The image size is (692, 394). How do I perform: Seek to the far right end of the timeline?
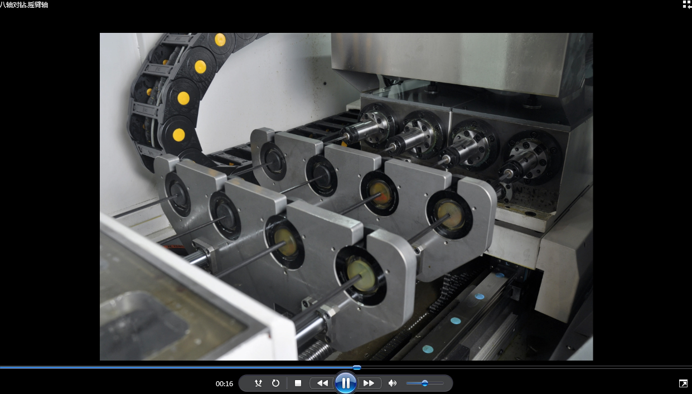690,367
